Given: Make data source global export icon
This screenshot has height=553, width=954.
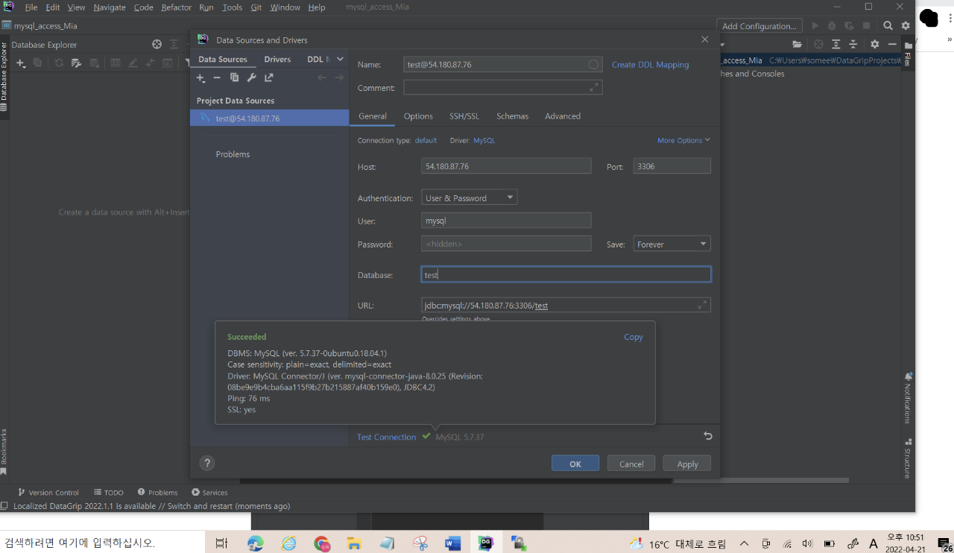Looking at the screenshot, I should pos(269,78).
